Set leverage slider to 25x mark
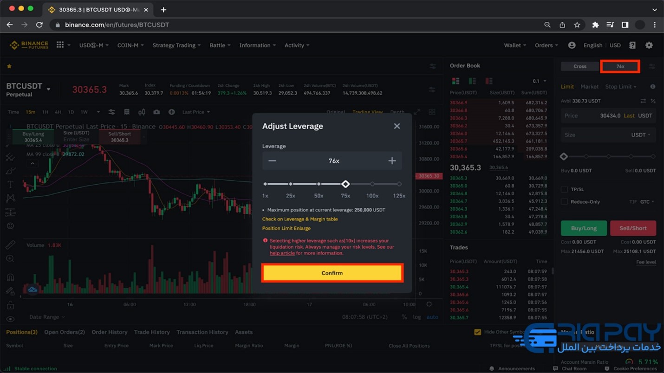The height and width of the screenshot is (373, 664). [291, 184]
